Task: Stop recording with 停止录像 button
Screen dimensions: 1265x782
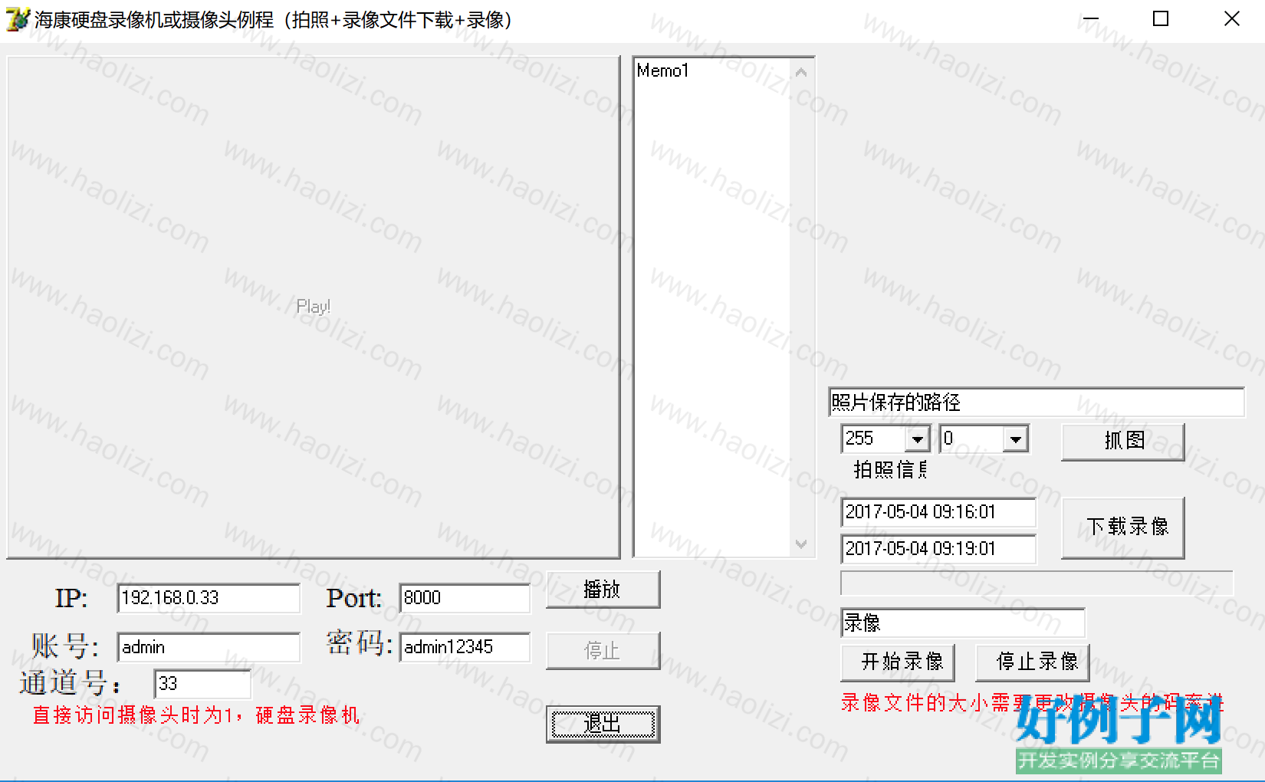Action: pyautogui.click(x=1032, y=662)
